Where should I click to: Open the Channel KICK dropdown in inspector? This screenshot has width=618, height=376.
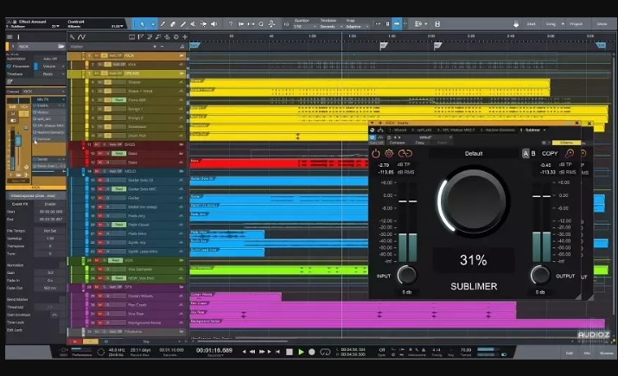[43, 92]
